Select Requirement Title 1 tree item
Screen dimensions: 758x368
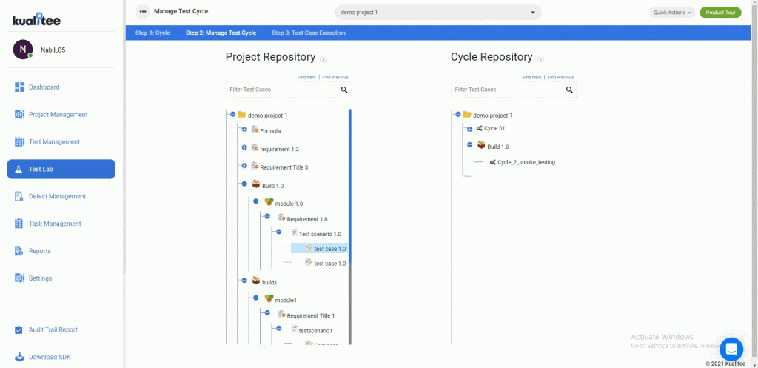click(x=310, y=315)
